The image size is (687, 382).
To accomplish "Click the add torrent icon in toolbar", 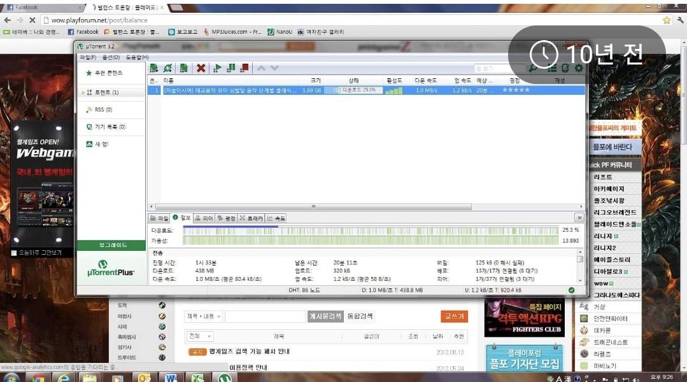I will pos(153,68).
